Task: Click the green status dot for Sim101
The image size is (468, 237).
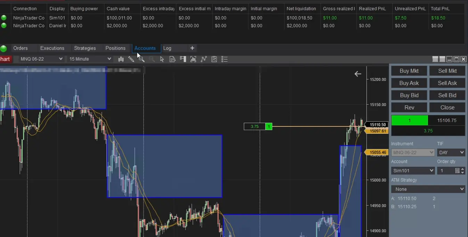Action: [4, 18]
